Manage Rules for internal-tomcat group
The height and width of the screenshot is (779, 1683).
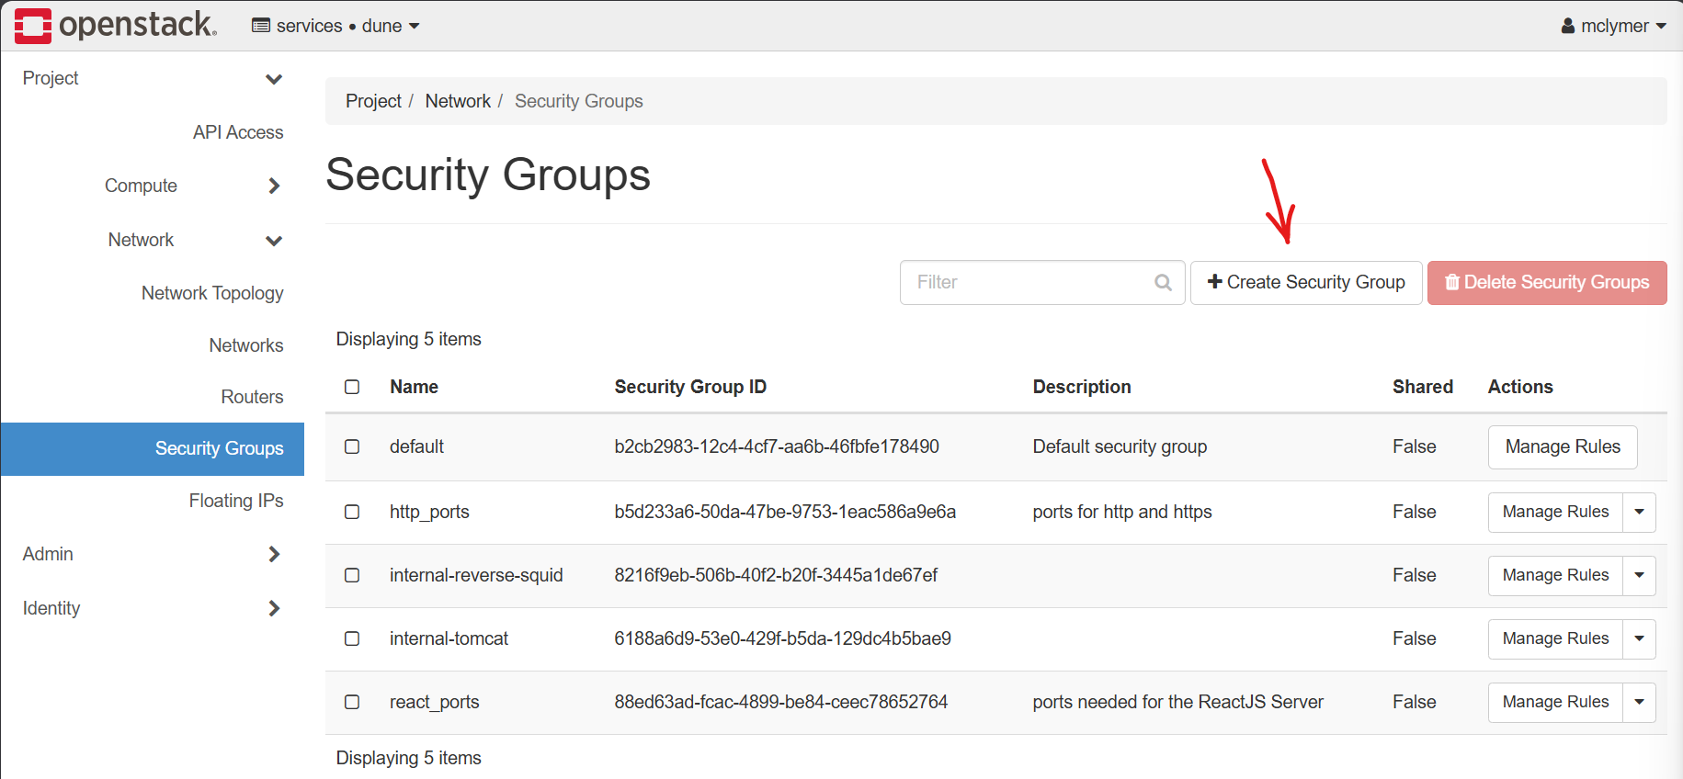click(1555, 638)
